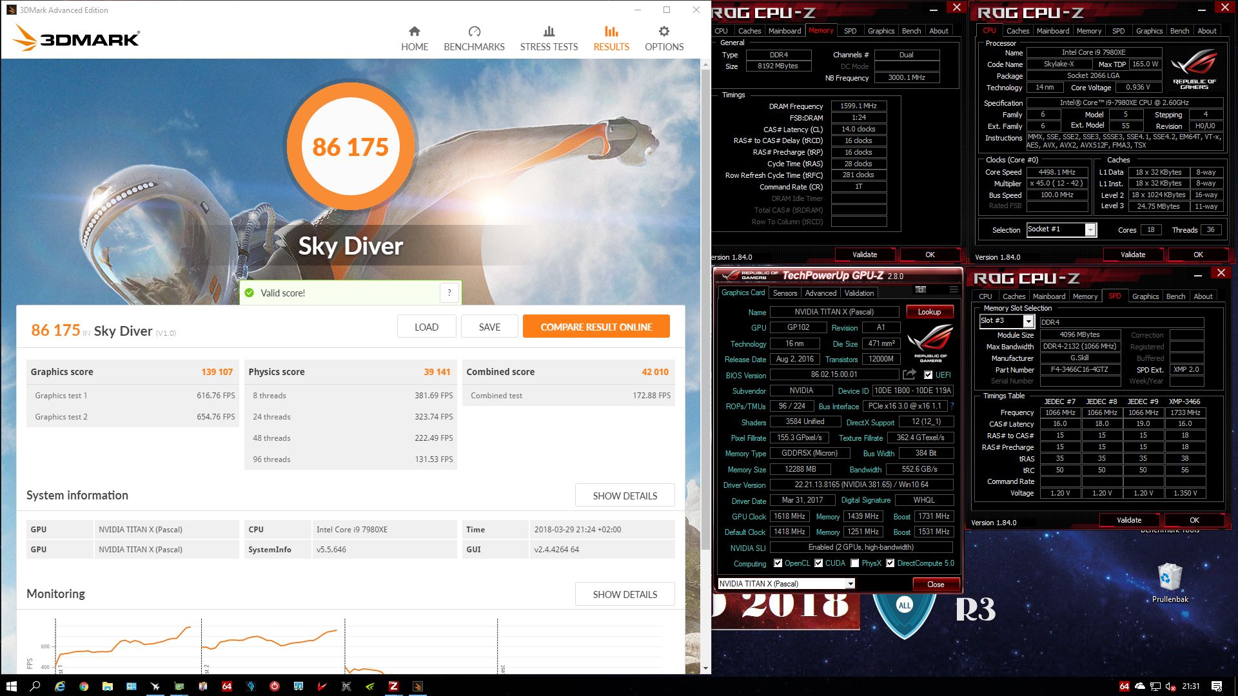Open the Windows Start menu

pyautogui.click(x=11, y=686)
